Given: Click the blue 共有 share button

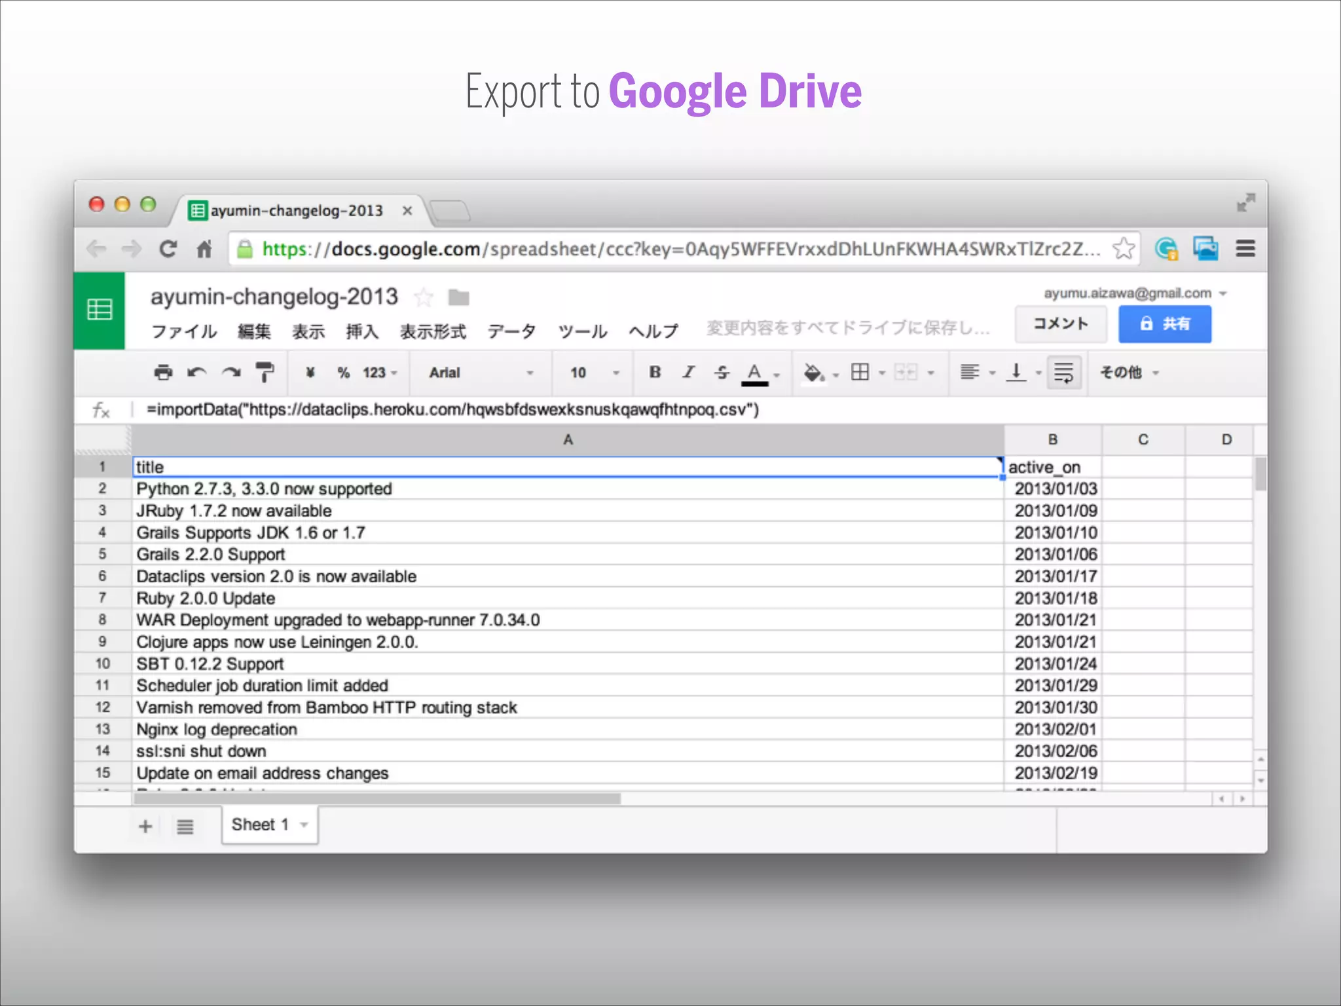Looking at the screenshot, I should (x=1165, y=324).
